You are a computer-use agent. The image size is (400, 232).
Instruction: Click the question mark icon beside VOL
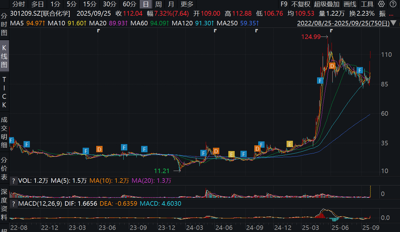point(14,181)
